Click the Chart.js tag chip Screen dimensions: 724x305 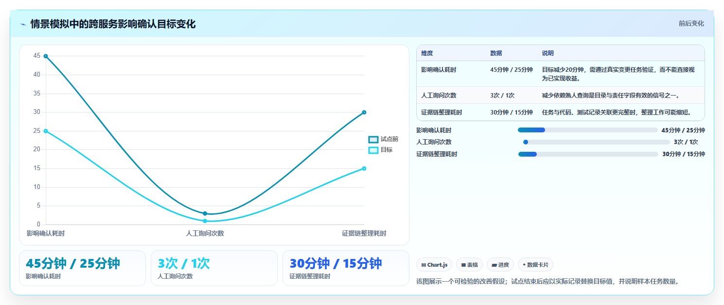pyautogui.click(x=434, y=265)
